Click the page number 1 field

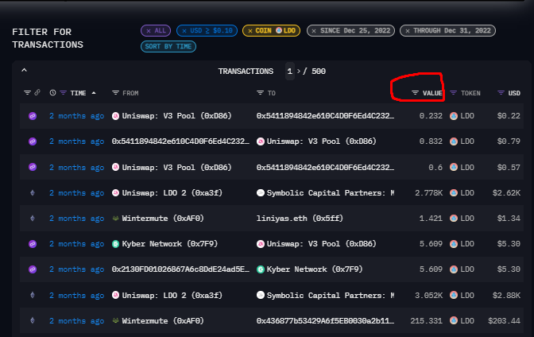point(290,72)
